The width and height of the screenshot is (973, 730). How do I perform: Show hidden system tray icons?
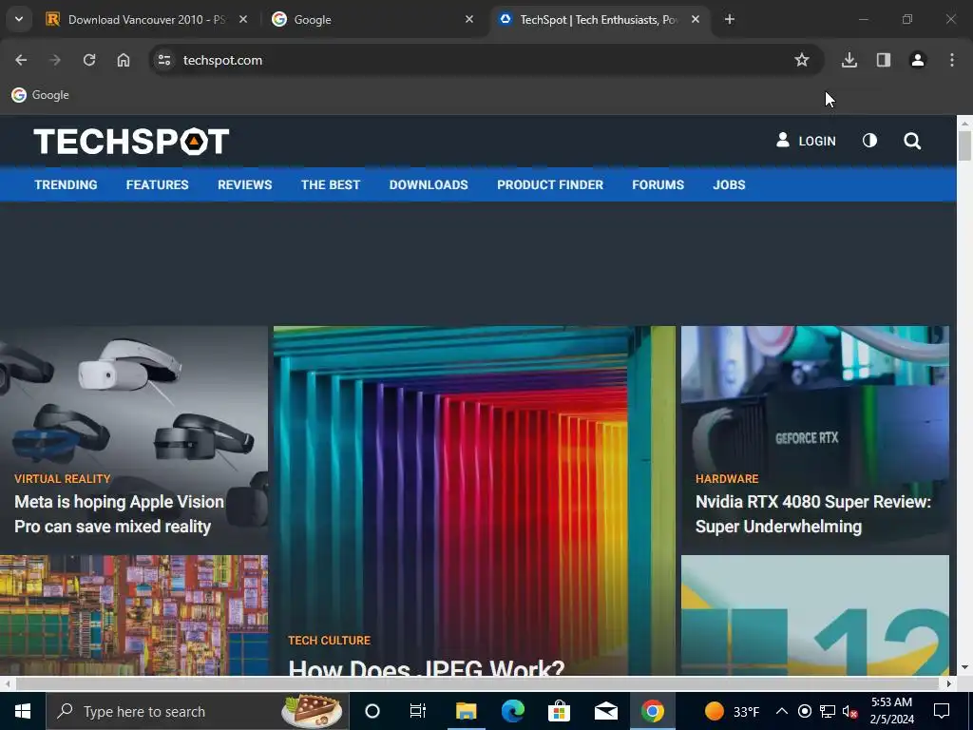[782, 711]
